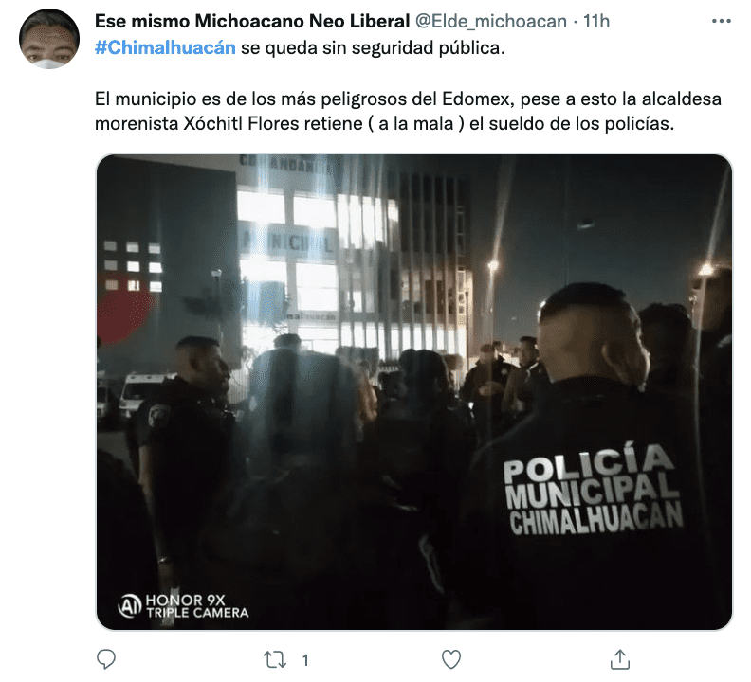Open the attached police protest photo

coord(414,392)
